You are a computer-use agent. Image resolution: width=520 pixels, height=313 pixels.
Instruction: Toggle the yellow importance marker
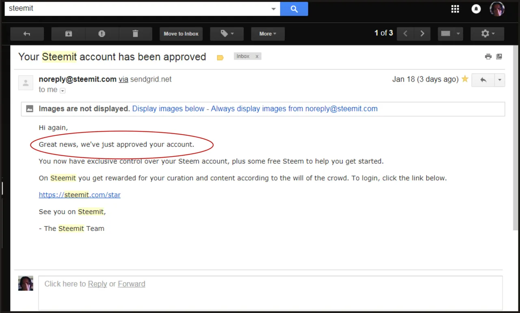click(220, 58)
